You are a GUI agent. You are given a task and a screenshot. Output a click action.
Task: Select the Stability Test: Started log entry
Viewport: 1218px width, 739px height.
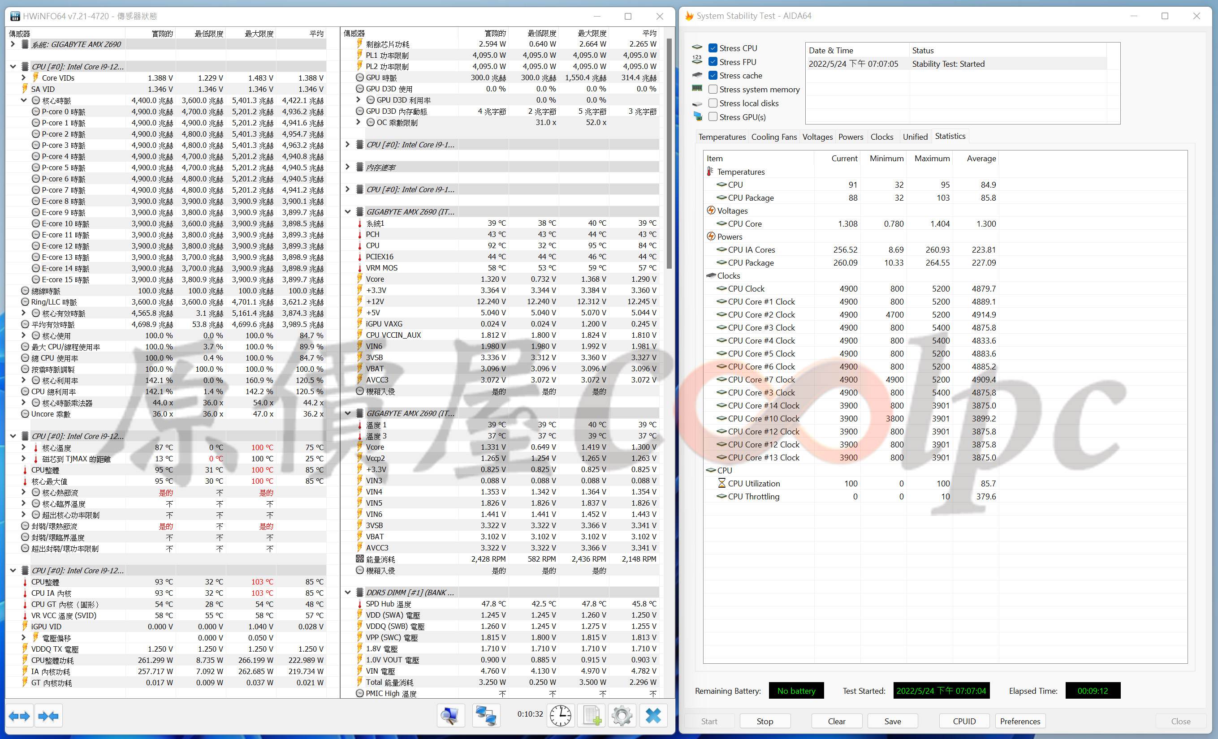[957, 64]
